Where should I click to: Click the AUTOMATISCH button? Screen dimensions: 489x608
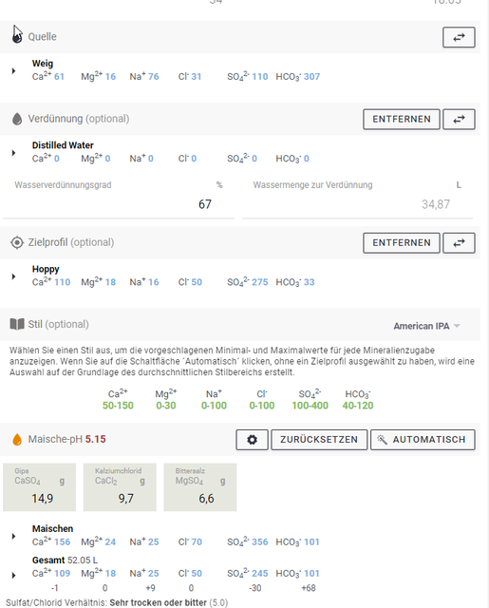(x=423, y=440)
